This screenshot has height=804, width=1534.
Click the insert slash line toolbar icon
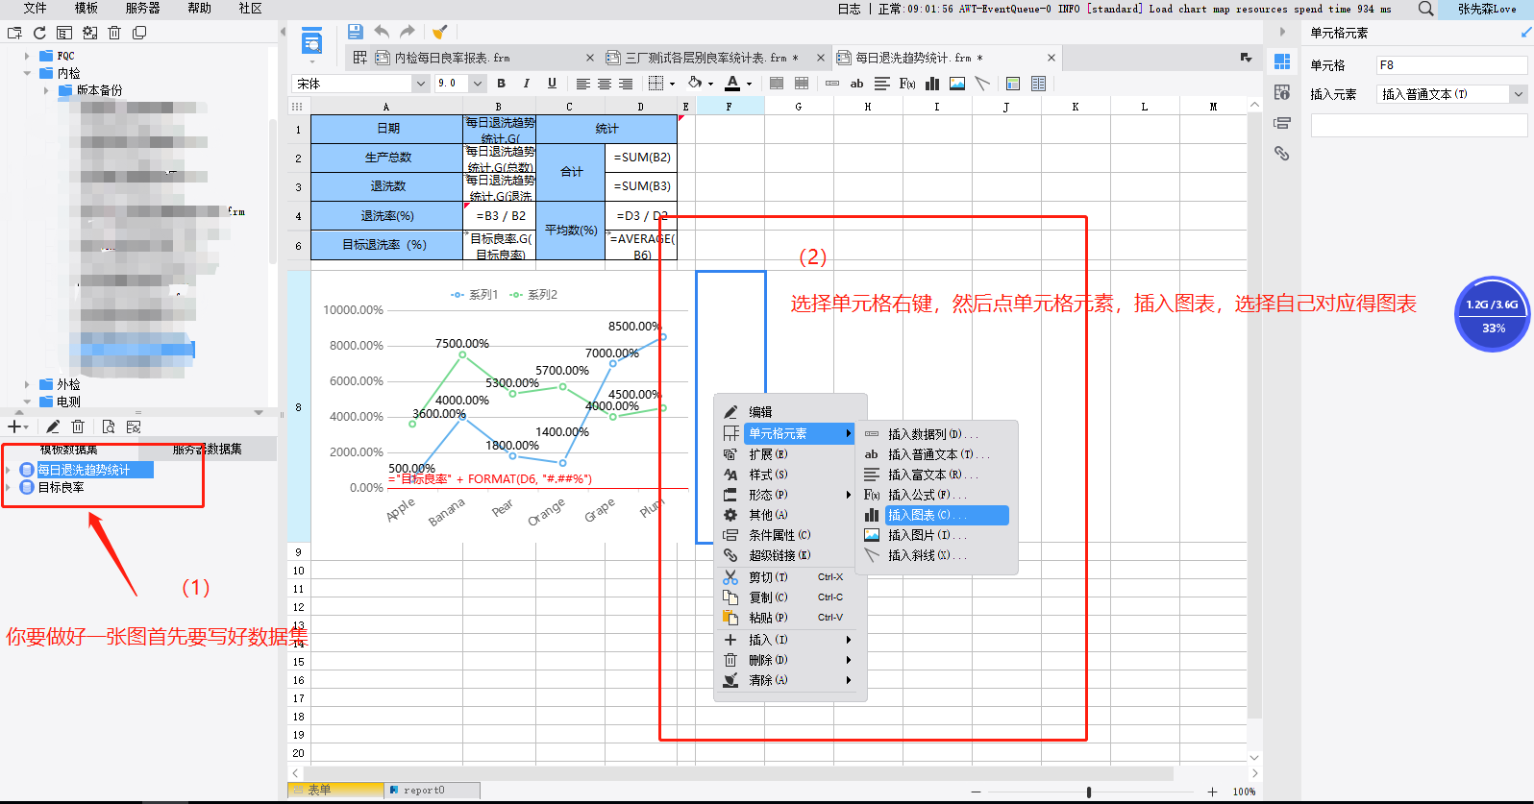coord(982,84)
